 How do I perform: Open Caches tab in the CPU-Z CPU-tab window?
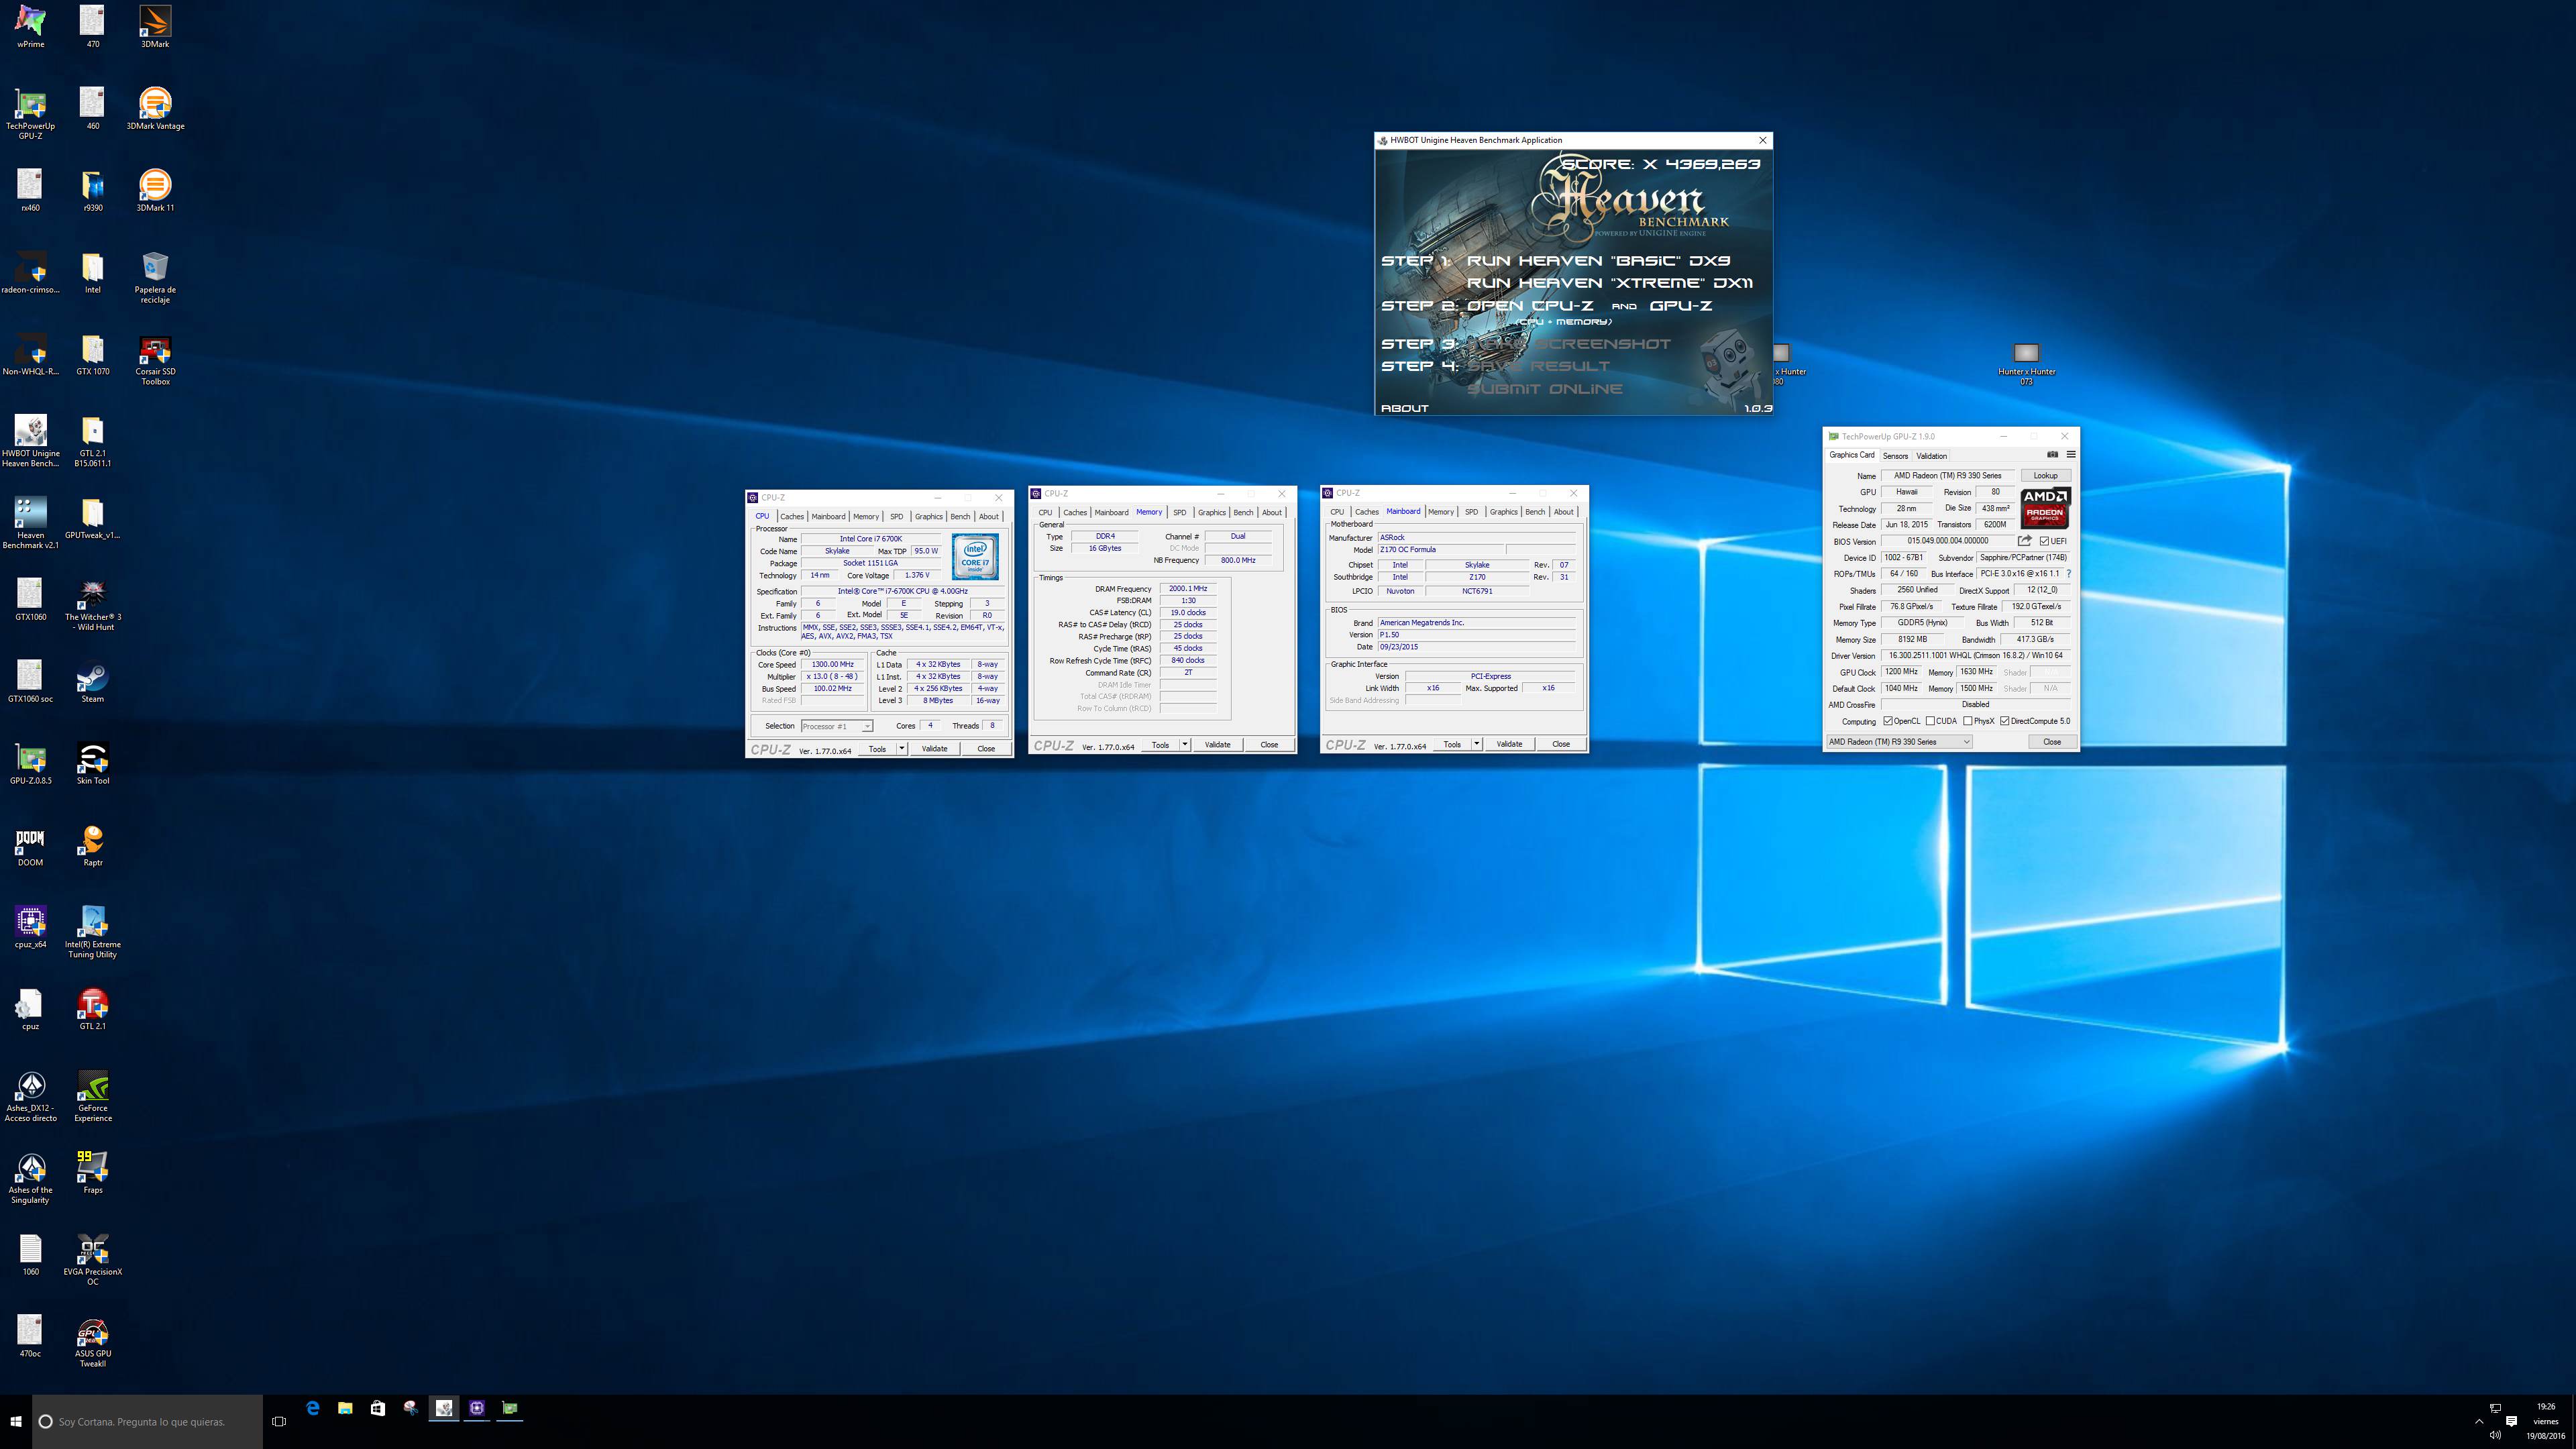tap(792, 517)
